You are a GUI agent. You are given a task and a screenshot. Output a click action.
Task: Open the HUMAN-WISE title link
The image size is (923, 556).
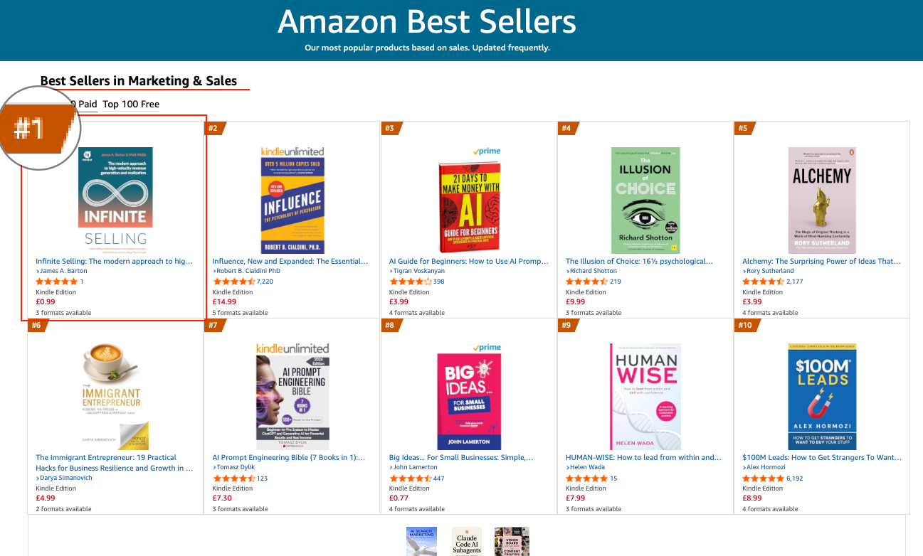[643, 458]
